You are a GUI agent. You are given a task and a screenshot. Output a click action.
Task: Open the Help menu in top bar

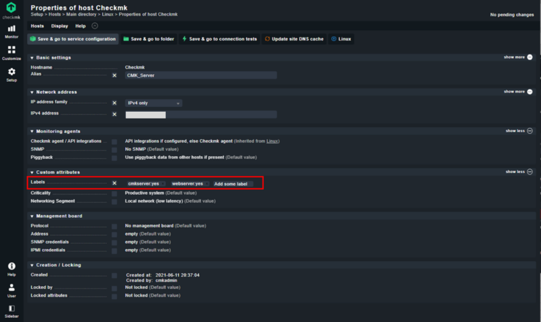(80, 26)
